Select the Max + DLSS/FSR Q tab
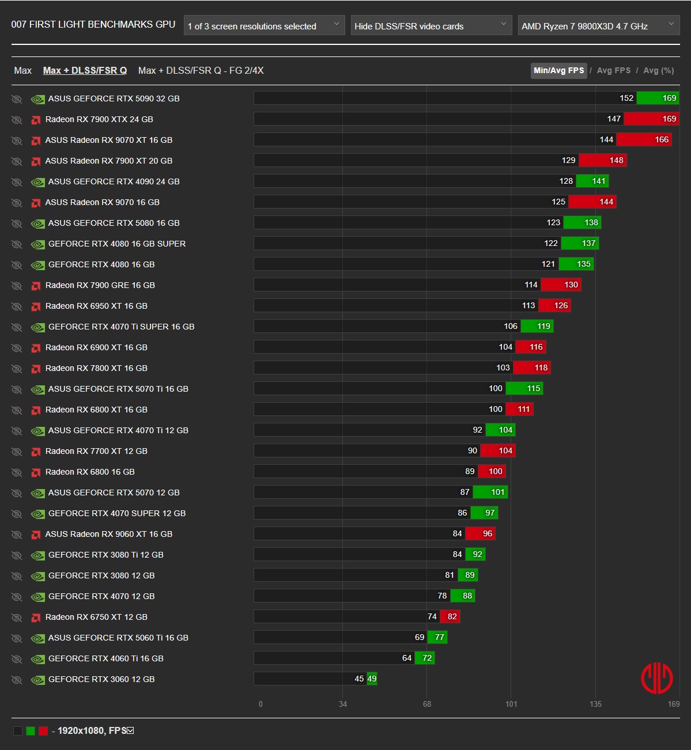691x750 pixels. pyautogui.click(x=85, y=70)
